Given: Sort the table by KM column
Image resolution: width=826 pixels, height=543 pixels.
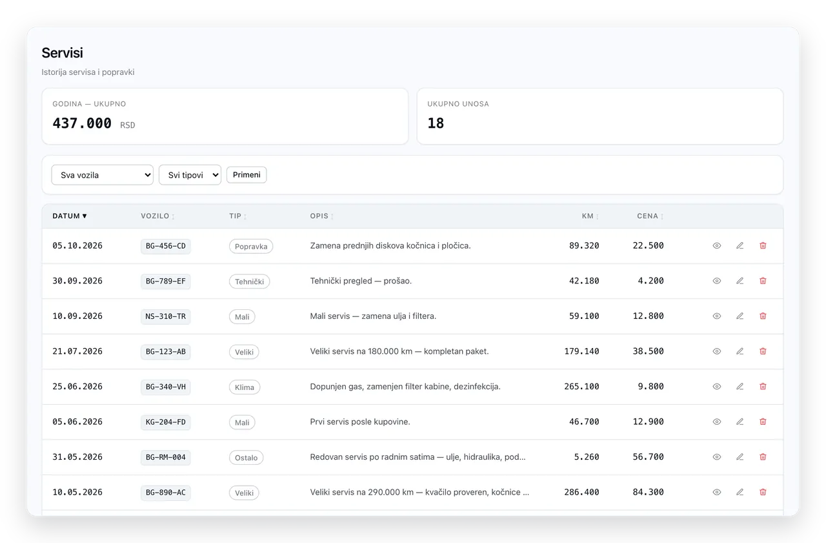Looking at the screenshot, I should [590, 216].
